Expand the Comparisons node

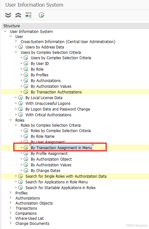(x=11, y=213)
